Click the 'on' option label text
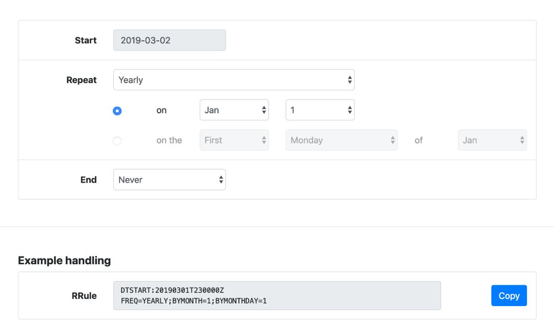554x328 pixels. [x=161, y=110]
